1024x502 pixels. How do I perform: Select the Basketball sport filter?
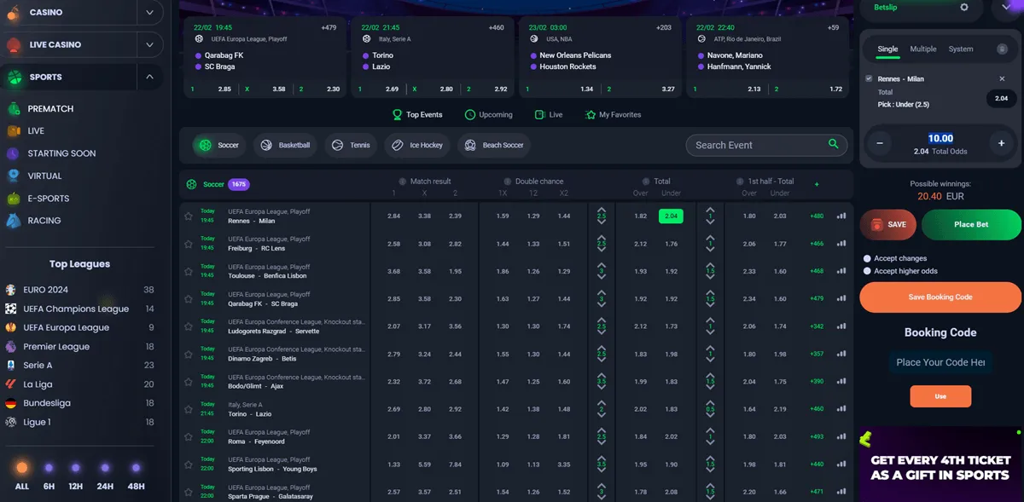285,145
